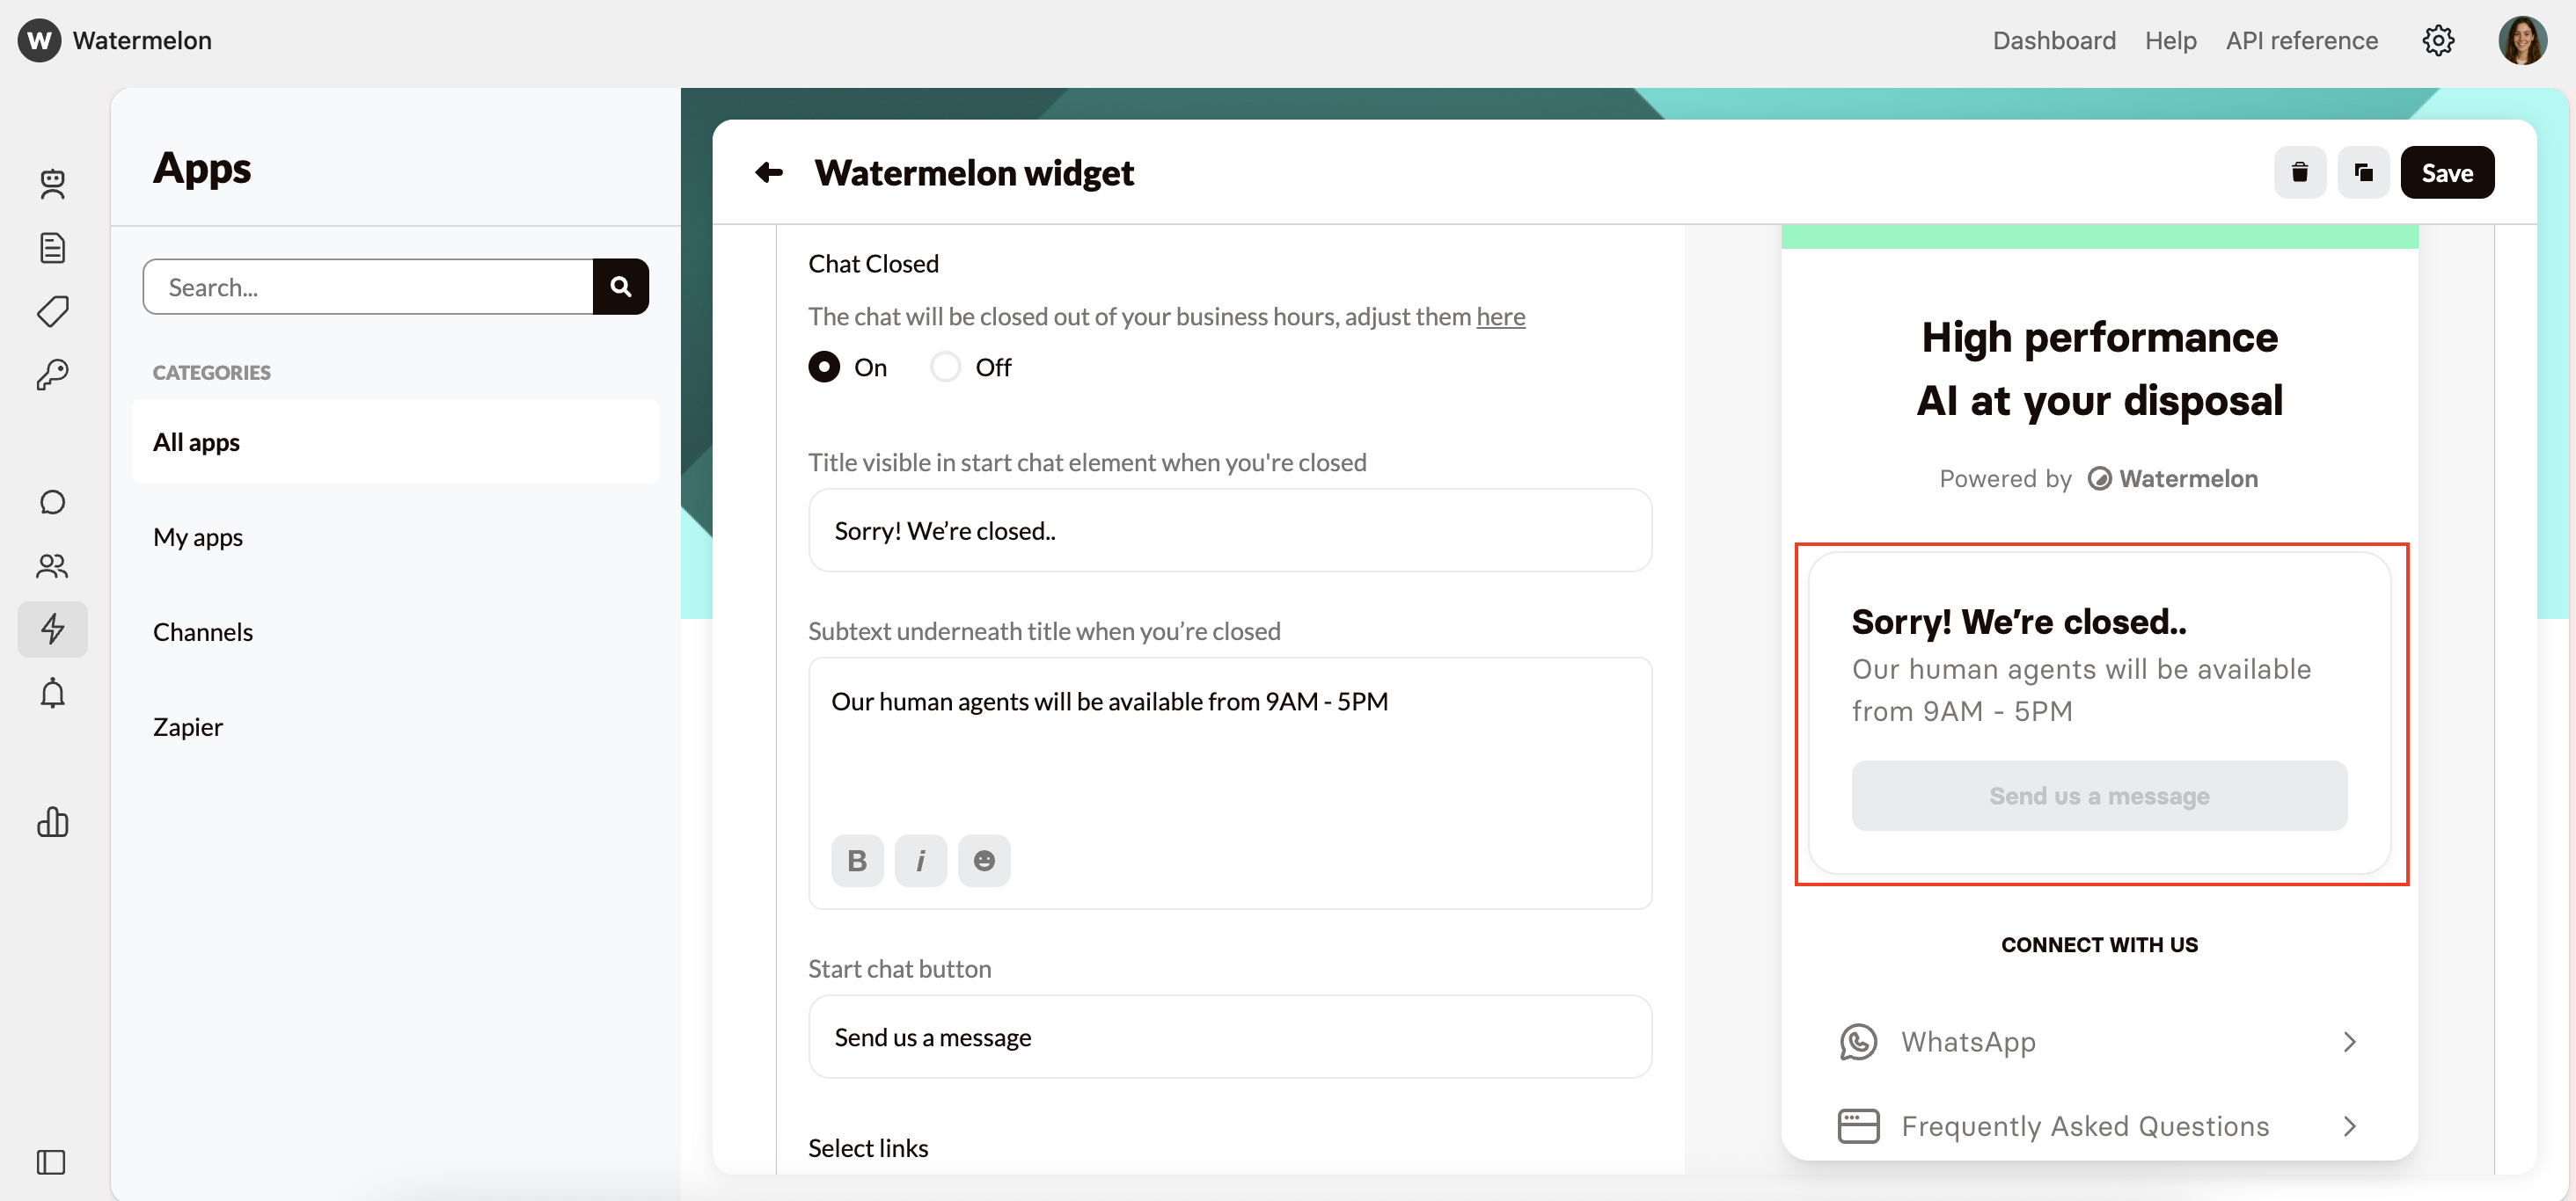Switch to My apps category
2576x1201 pixels.
click(197, 536)
